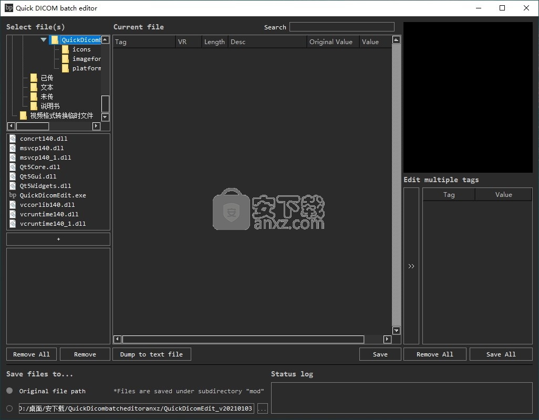Click the bp app icon in title bar

[9, 8]
